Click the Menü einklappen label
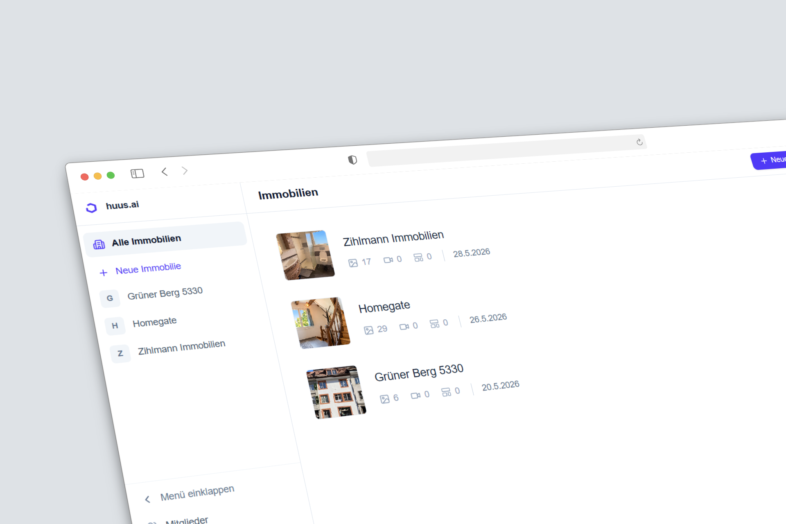The image size is (786, 524). (x=197, y=493)
